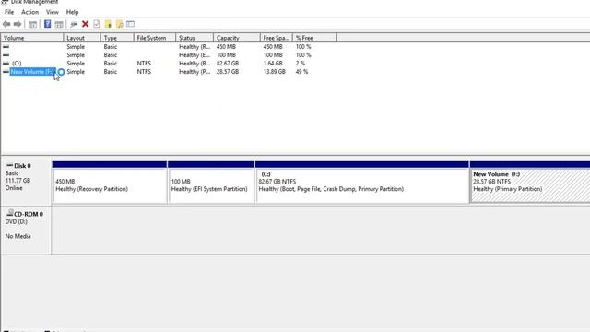The width and height of the screenshot is (590, 332).
Task: Sort by the Type column header
Action: 117,38
